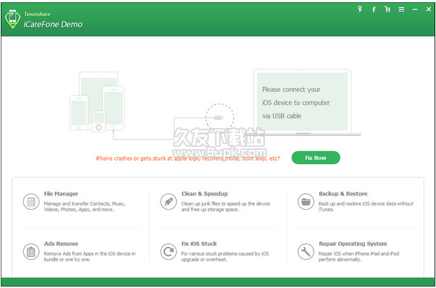The width and height of the screenshot is (436, 288).
Task: Click the shopping cart purchase icon
Action: [x=387, y=9]
